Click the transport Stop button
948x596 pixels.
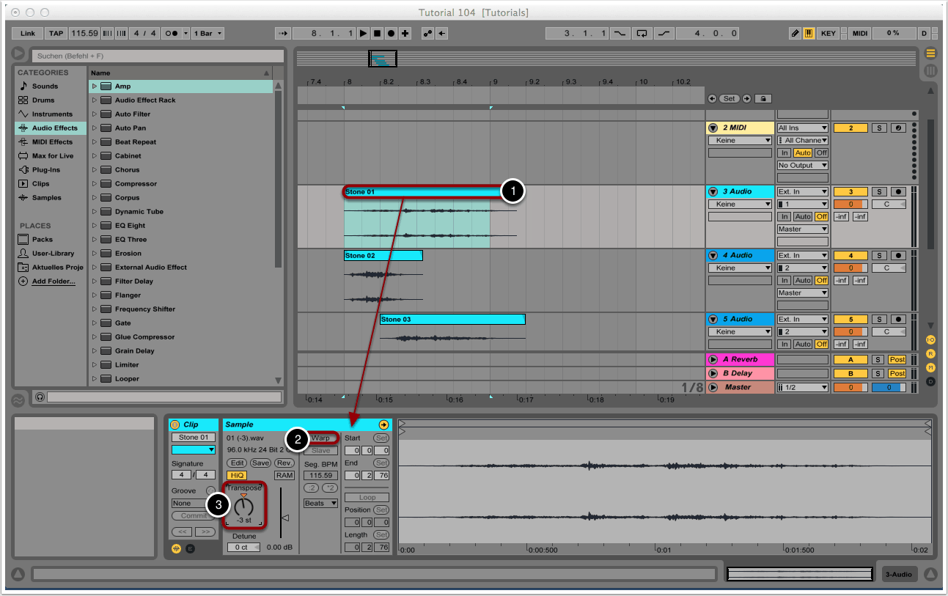coord(377,33)
